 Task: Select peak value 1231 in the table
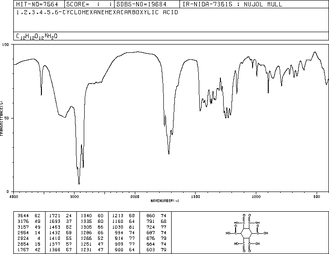click(86, 249)
